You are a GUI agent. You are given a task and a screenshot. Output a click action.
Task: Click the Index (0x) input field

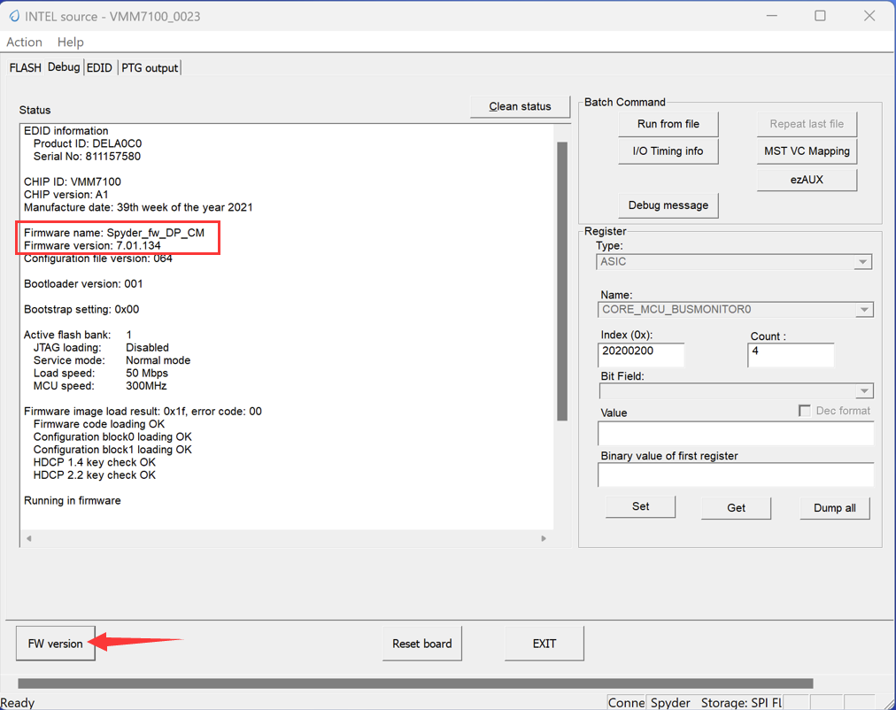pyautogui.click(x=641, y=355)
